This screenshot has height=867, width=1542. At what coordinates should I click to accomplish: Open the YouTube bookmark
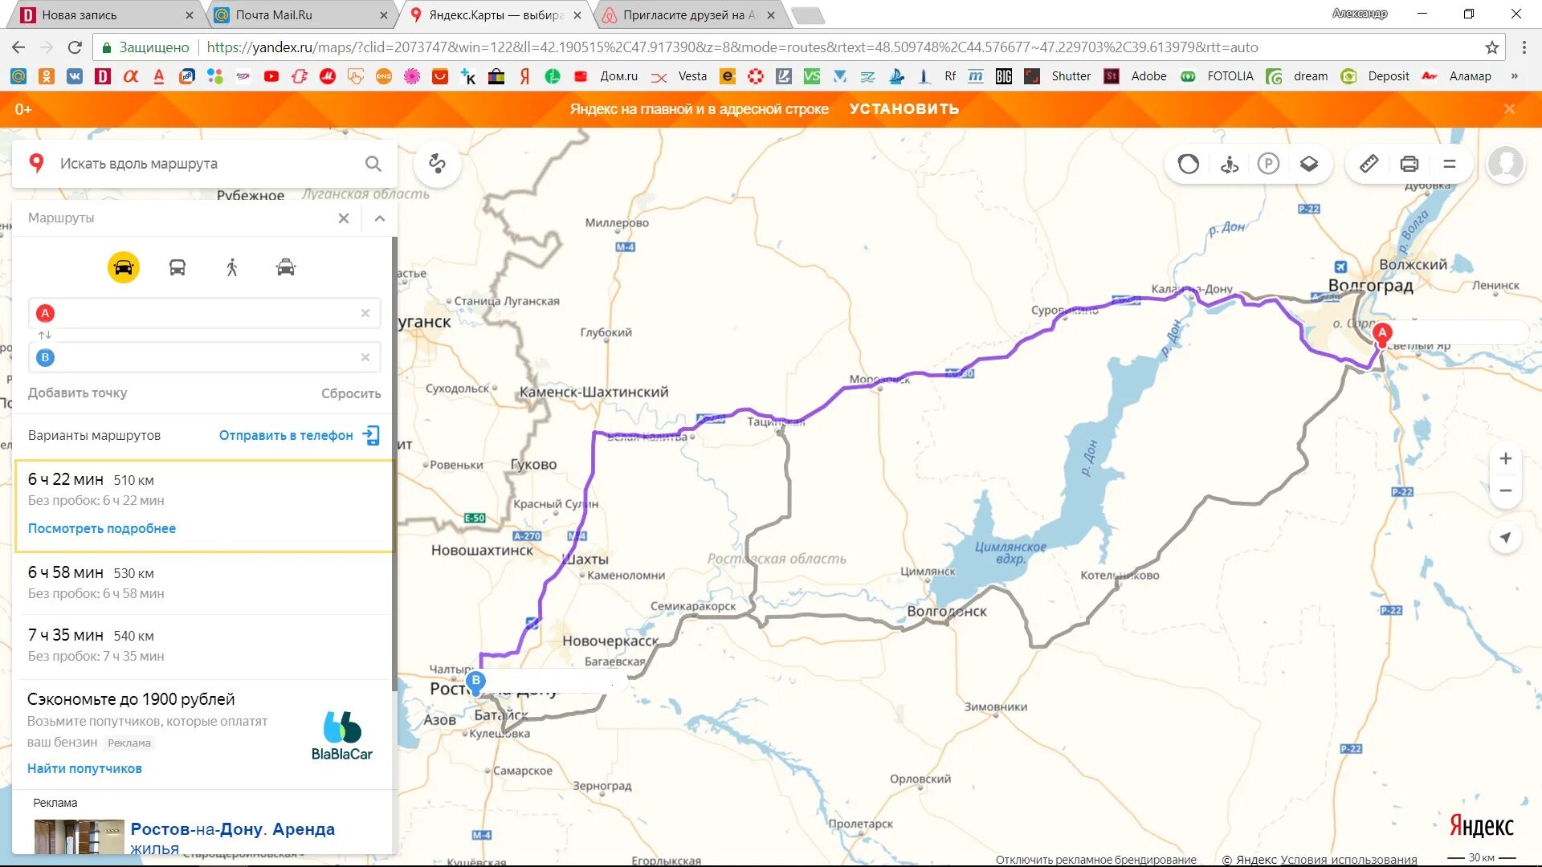[x=271, y=76]
